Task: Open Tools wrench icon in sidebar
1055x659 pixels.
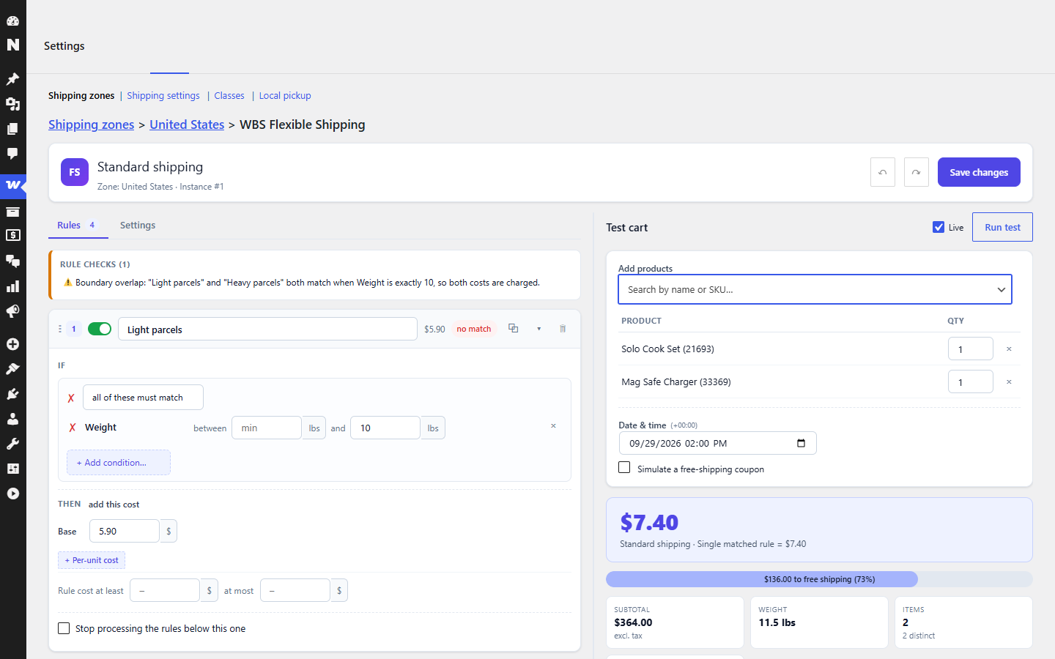Action: point(12,444)
